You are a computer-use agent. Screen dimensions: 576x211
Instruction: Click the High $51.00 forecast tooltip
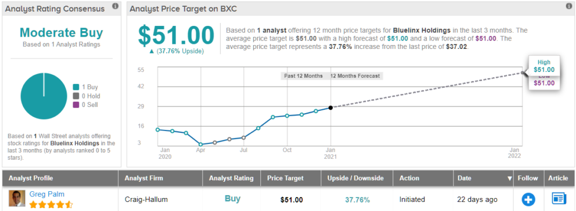click(544, 66)
